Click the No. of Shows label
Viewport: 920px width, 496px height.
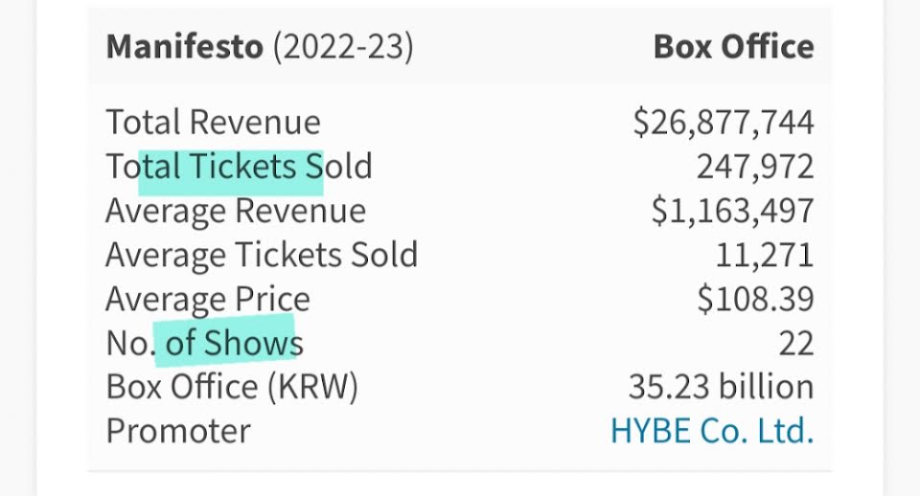click(204, 343)
